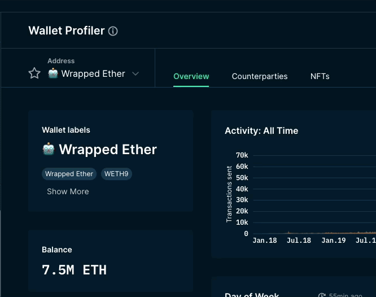Click the 7.5M ETH balance value

click(74, 270)
